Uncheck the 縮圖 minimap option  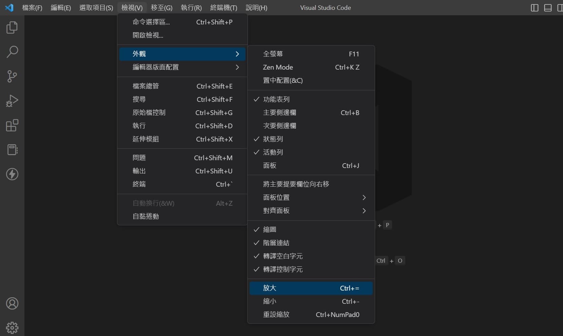click(311, 230)
